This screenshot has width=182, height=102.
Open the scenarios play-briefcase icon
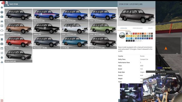2,17
